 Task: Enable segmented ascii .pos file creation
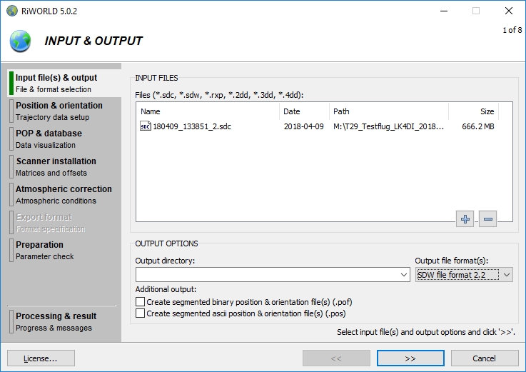coord(140,313)
